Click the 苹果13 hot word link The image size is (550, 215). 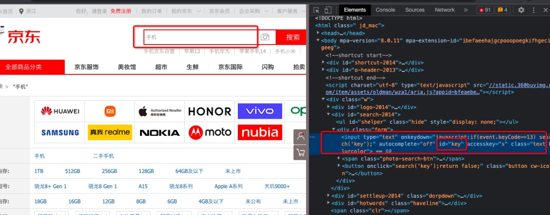[x=192, y=51]
